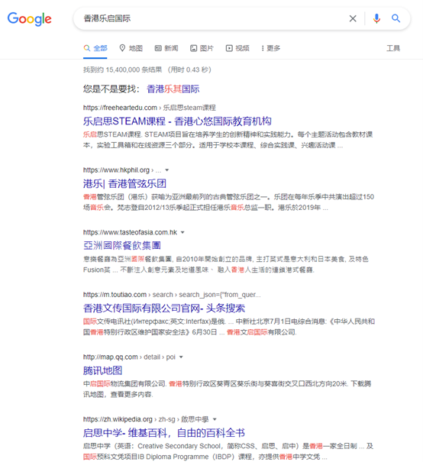Open the 图片 images tab
423x462 pixels.
[x=202, y=48]
